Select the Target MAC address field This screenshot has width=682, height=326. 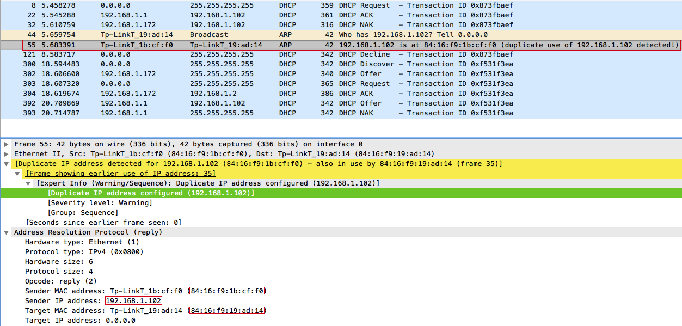coord(146,311)
